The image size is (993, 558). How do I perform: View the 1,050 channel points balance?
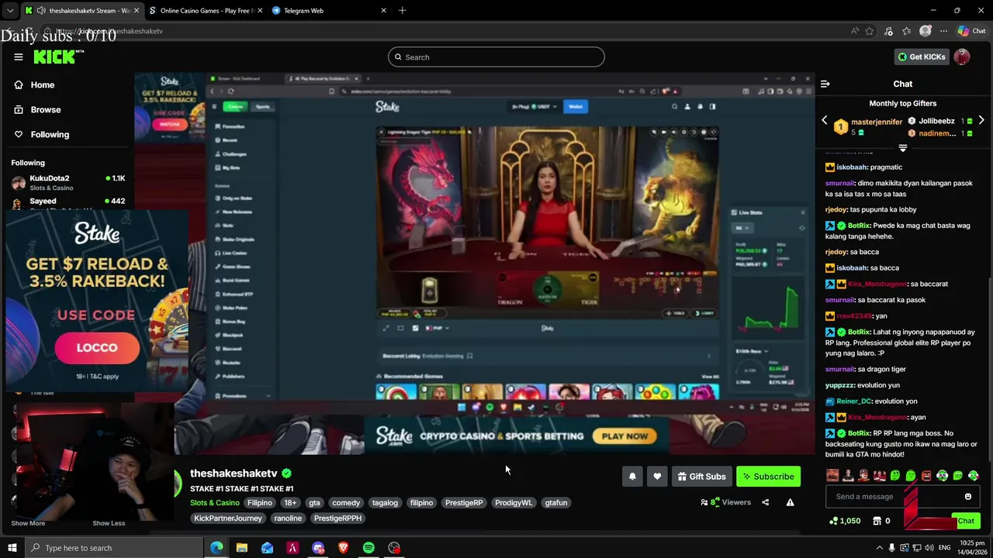click(845, 521)
